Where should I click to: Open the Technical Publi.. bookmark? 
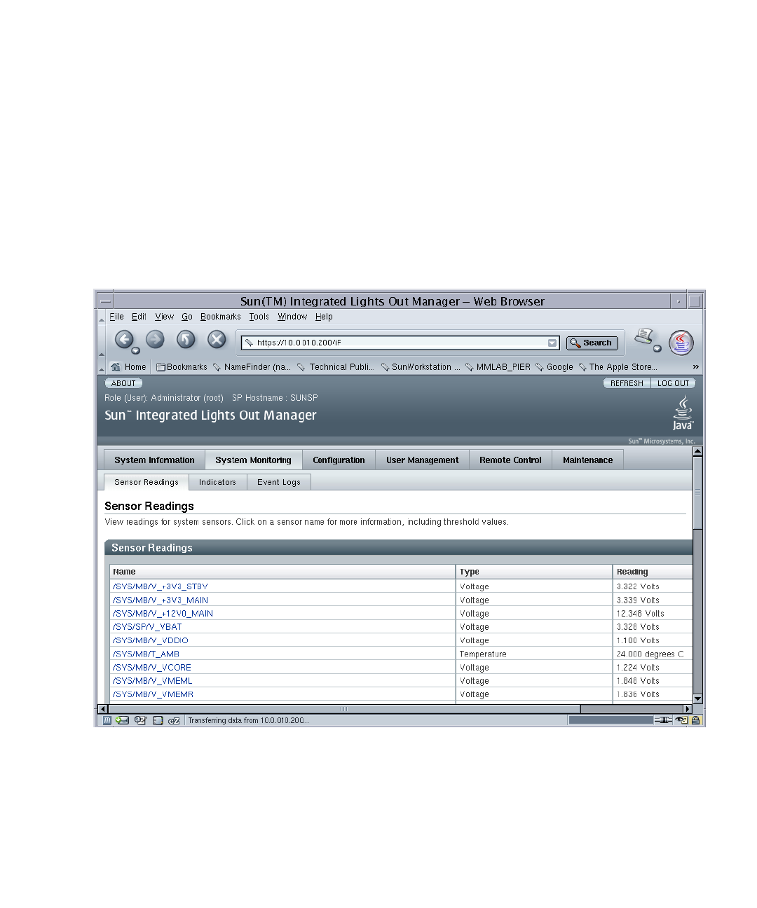click(336, 367)
